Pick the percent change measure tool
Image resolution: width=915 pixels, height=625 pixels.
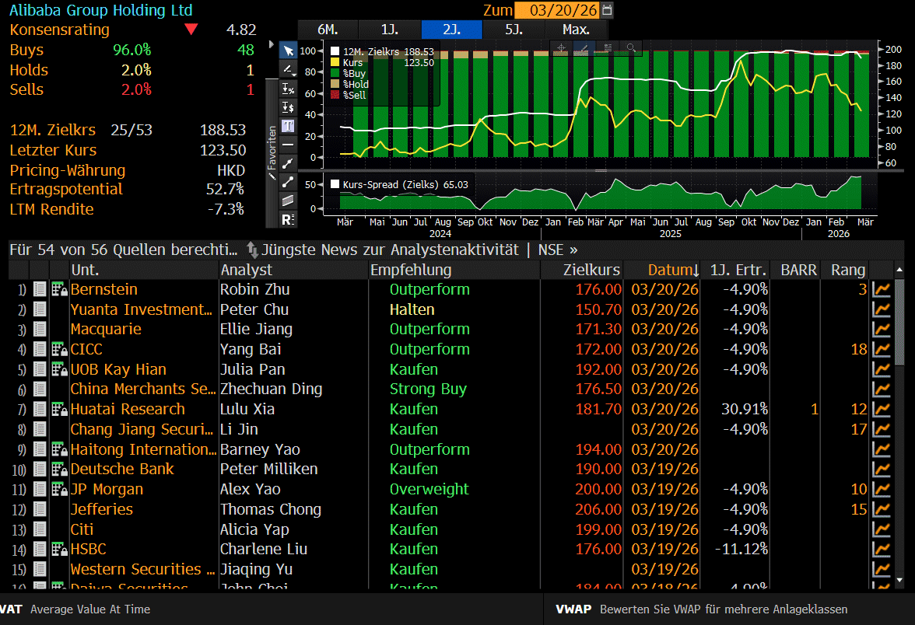point(288,89)
